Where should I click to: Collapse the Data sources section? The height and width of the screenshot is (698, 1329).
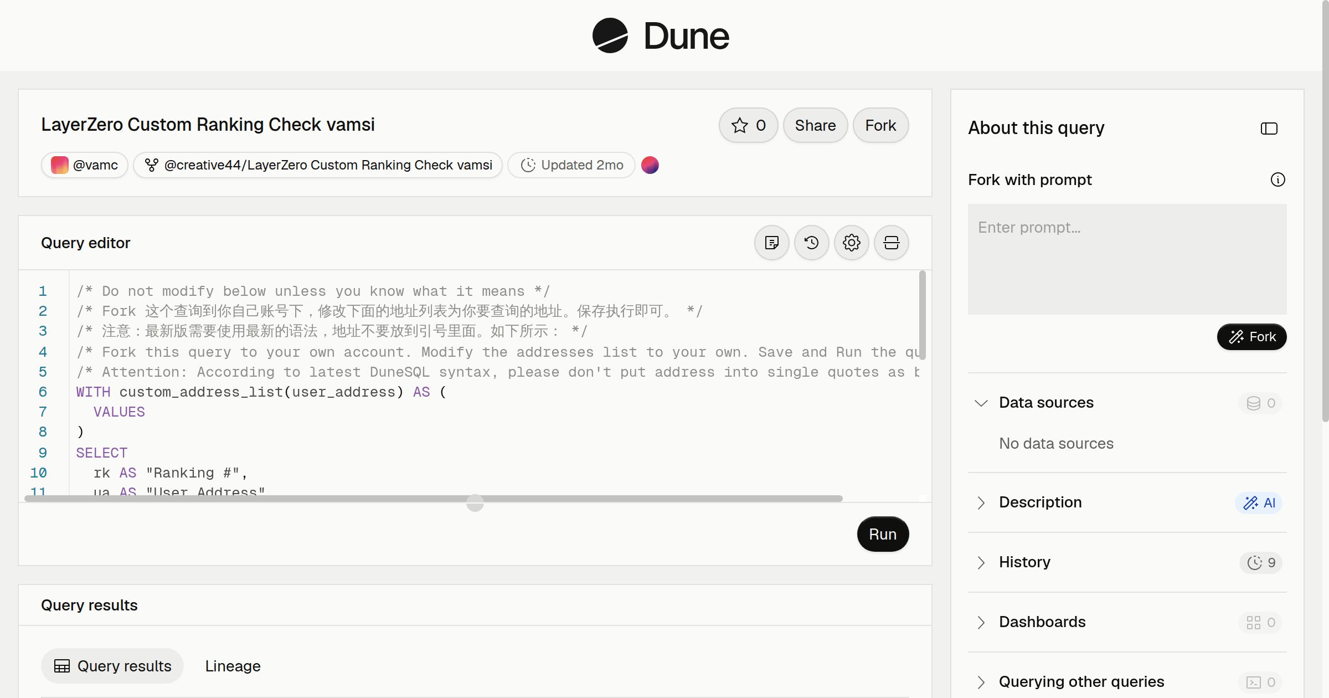point(981,403)
